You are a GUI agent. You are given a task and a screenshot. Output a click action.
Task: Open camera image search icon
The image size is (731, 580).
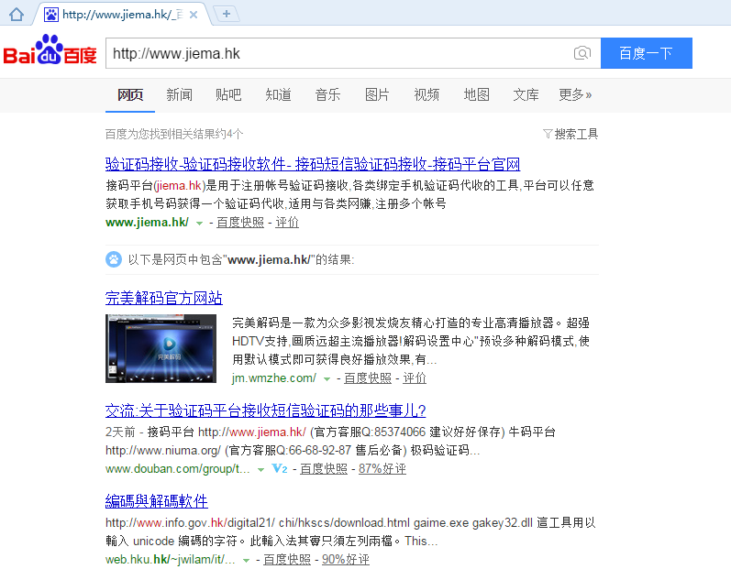click(x=582, y=53)
